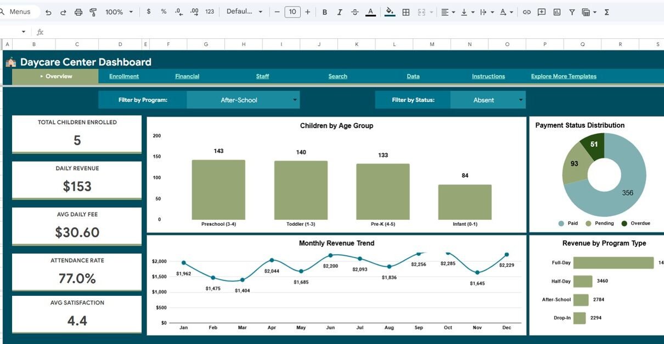Click the Undo icon in toolbar
664x344 pixels.
point(48,12)
